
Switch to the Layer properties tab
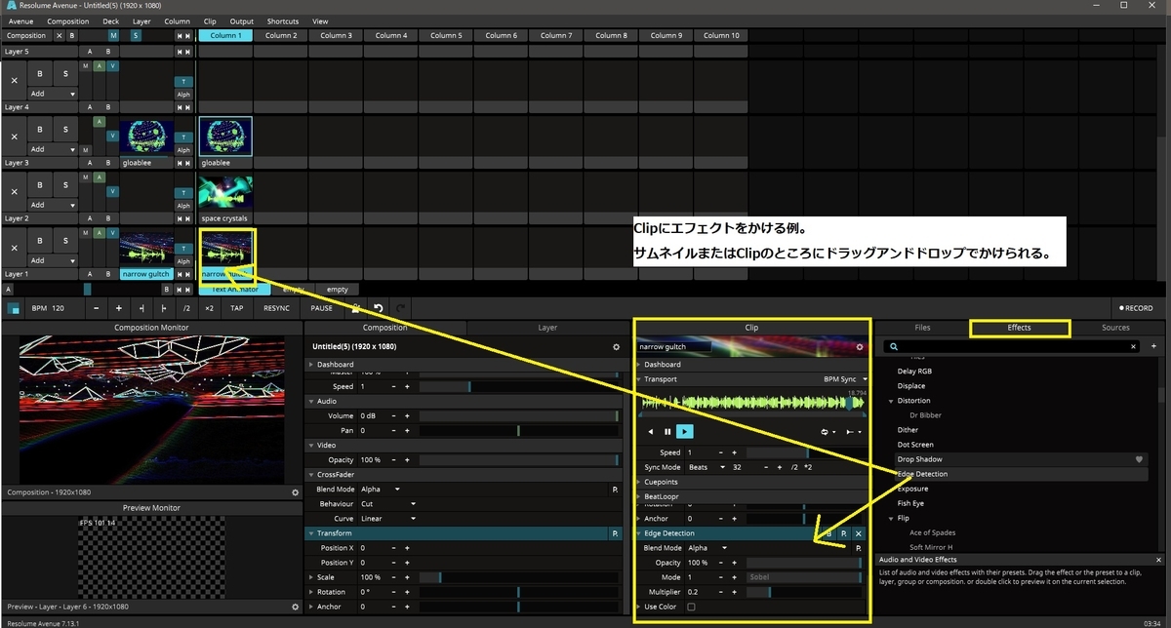pos(547,328)
